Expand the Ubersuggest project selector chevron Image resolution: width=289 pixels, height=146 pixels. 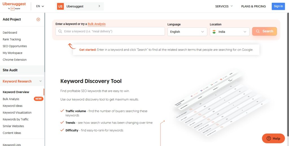point(99,6)
